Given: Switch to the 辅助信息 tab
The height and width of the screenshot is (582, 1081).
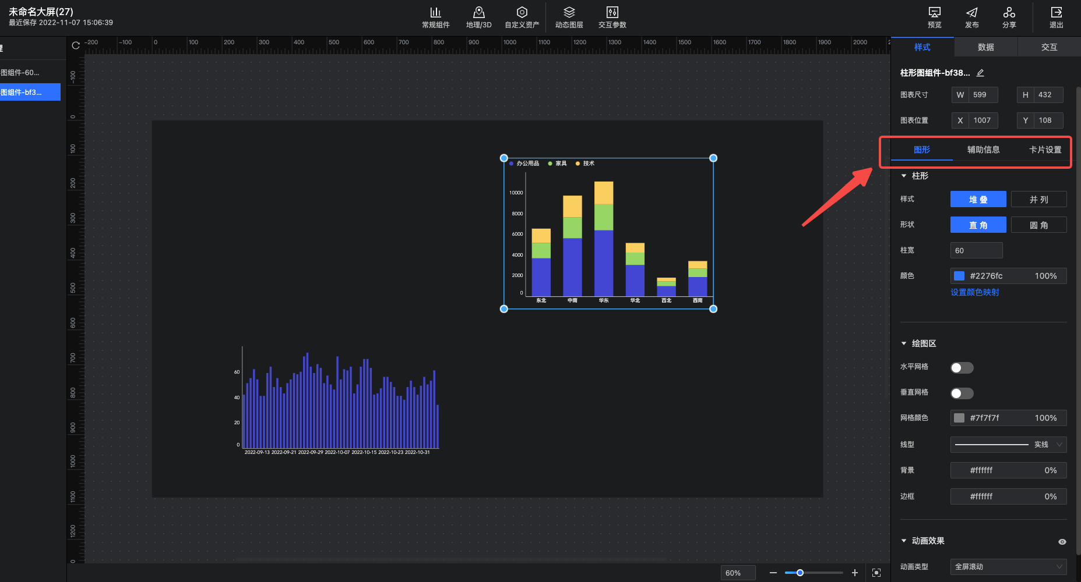Looking at the screenshot, I should 983,150.
